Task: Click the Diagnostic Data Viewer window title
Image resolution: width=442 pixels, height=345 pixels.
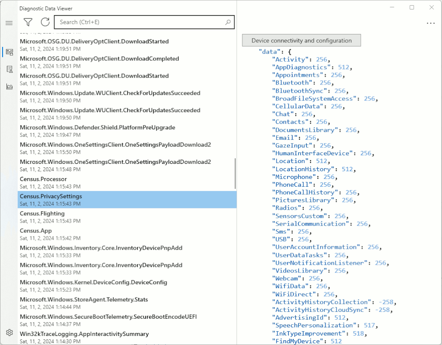Action: pos(46,9)
